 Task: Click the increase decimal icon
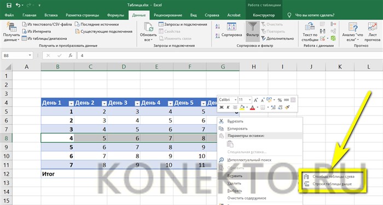[273, 107]
